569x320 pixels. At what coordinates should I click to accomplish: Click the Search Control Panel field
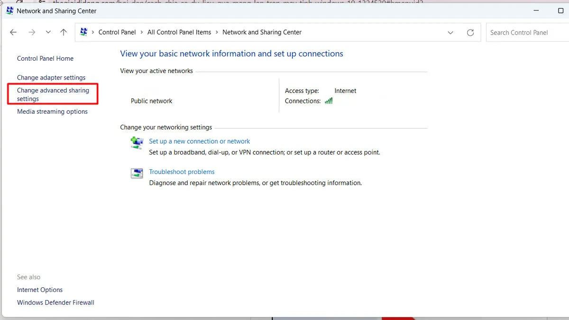click(x=526, y=32)
